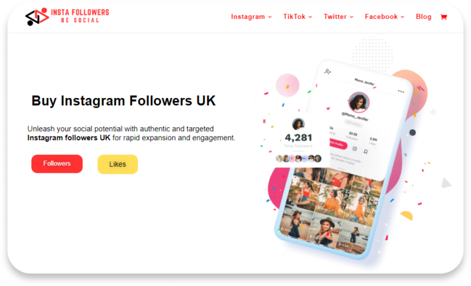Viewport: 471px width, 286px height.
Task: Click the Insta Followers Be Social text
Action: [x=80, y=16]
